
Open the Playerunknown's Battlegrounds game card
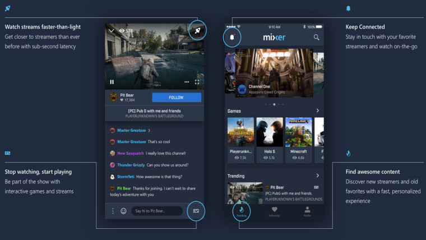240,140
